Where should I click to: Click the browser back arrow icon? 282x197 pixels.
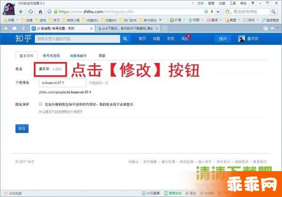click(21, 12)
